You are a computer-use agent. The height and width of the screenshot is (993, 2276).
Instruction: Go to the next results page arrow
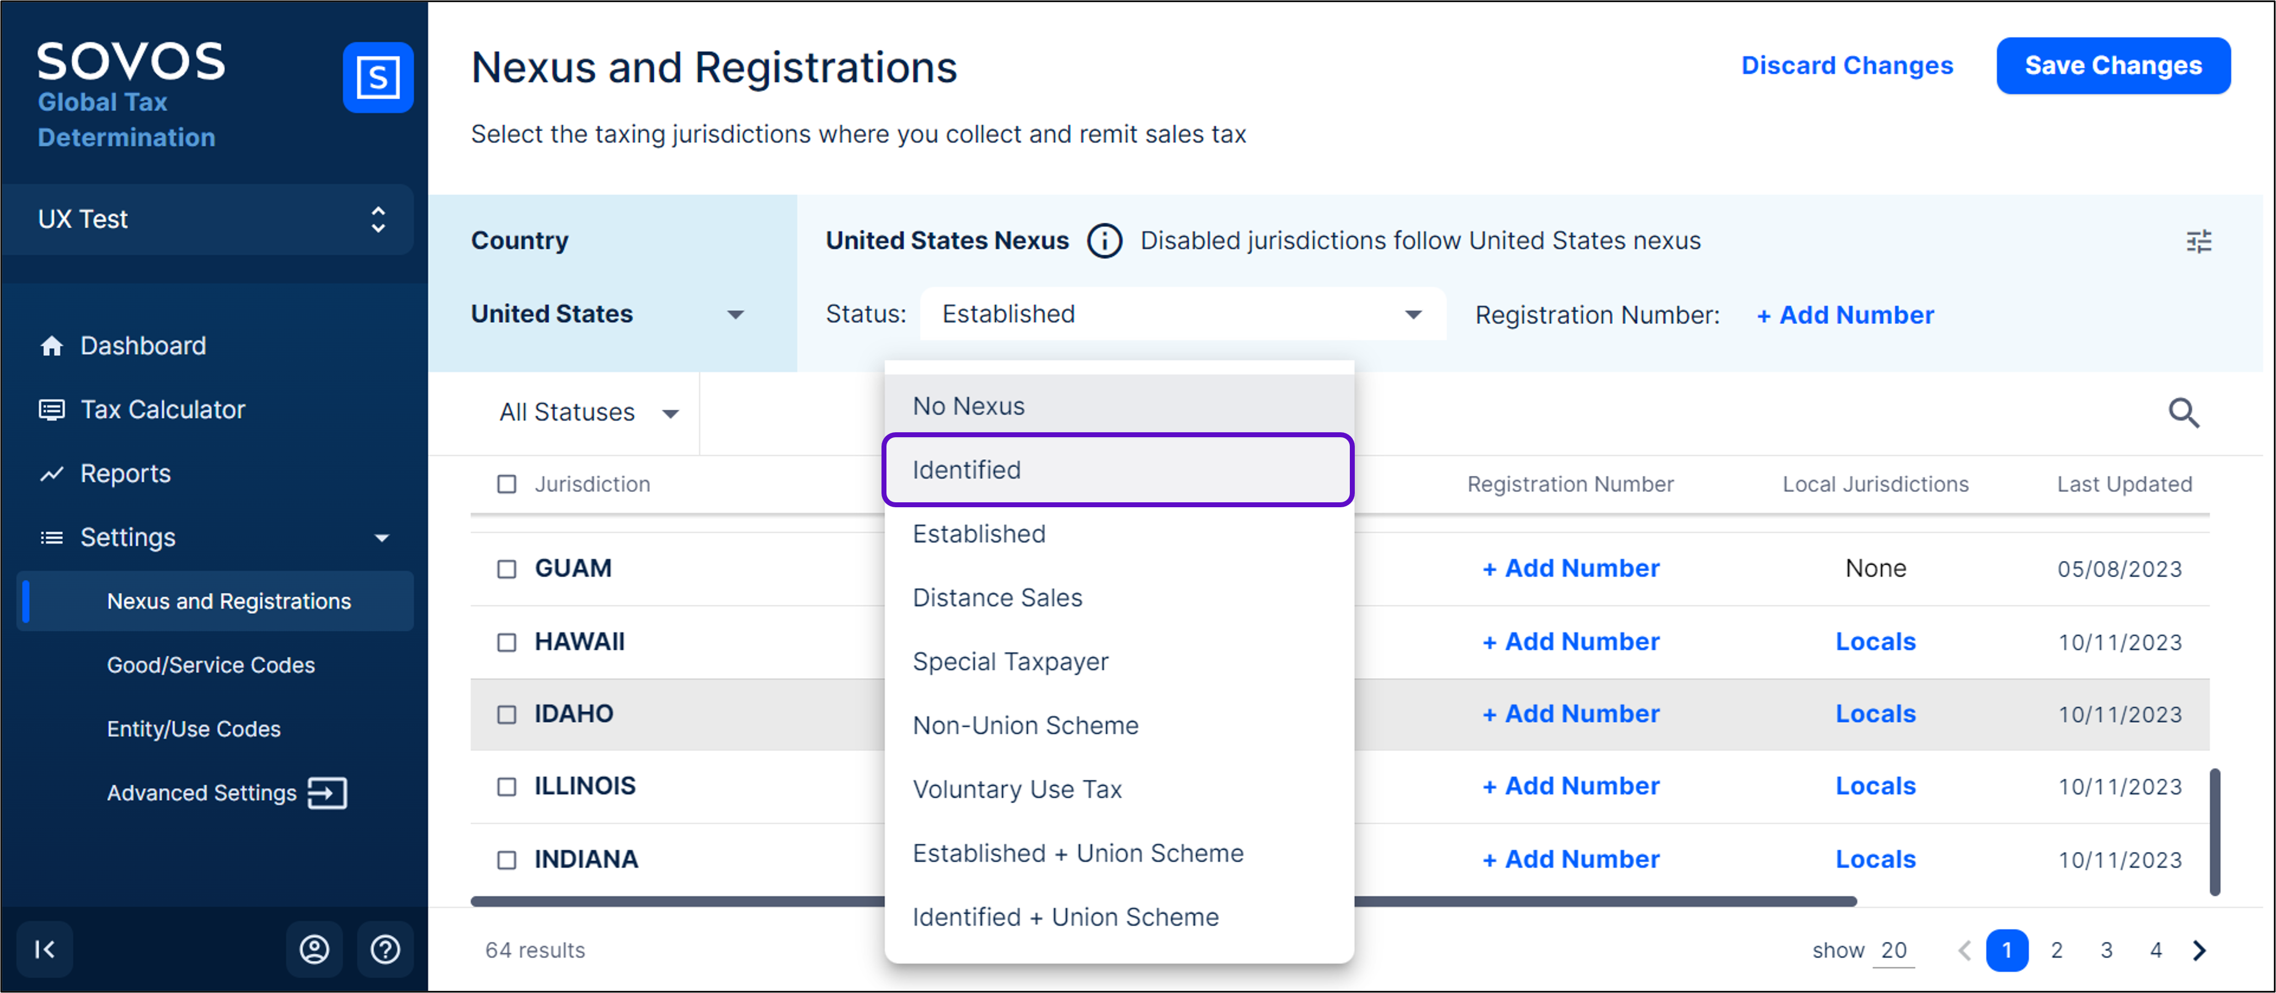(x=2199, y=951)
